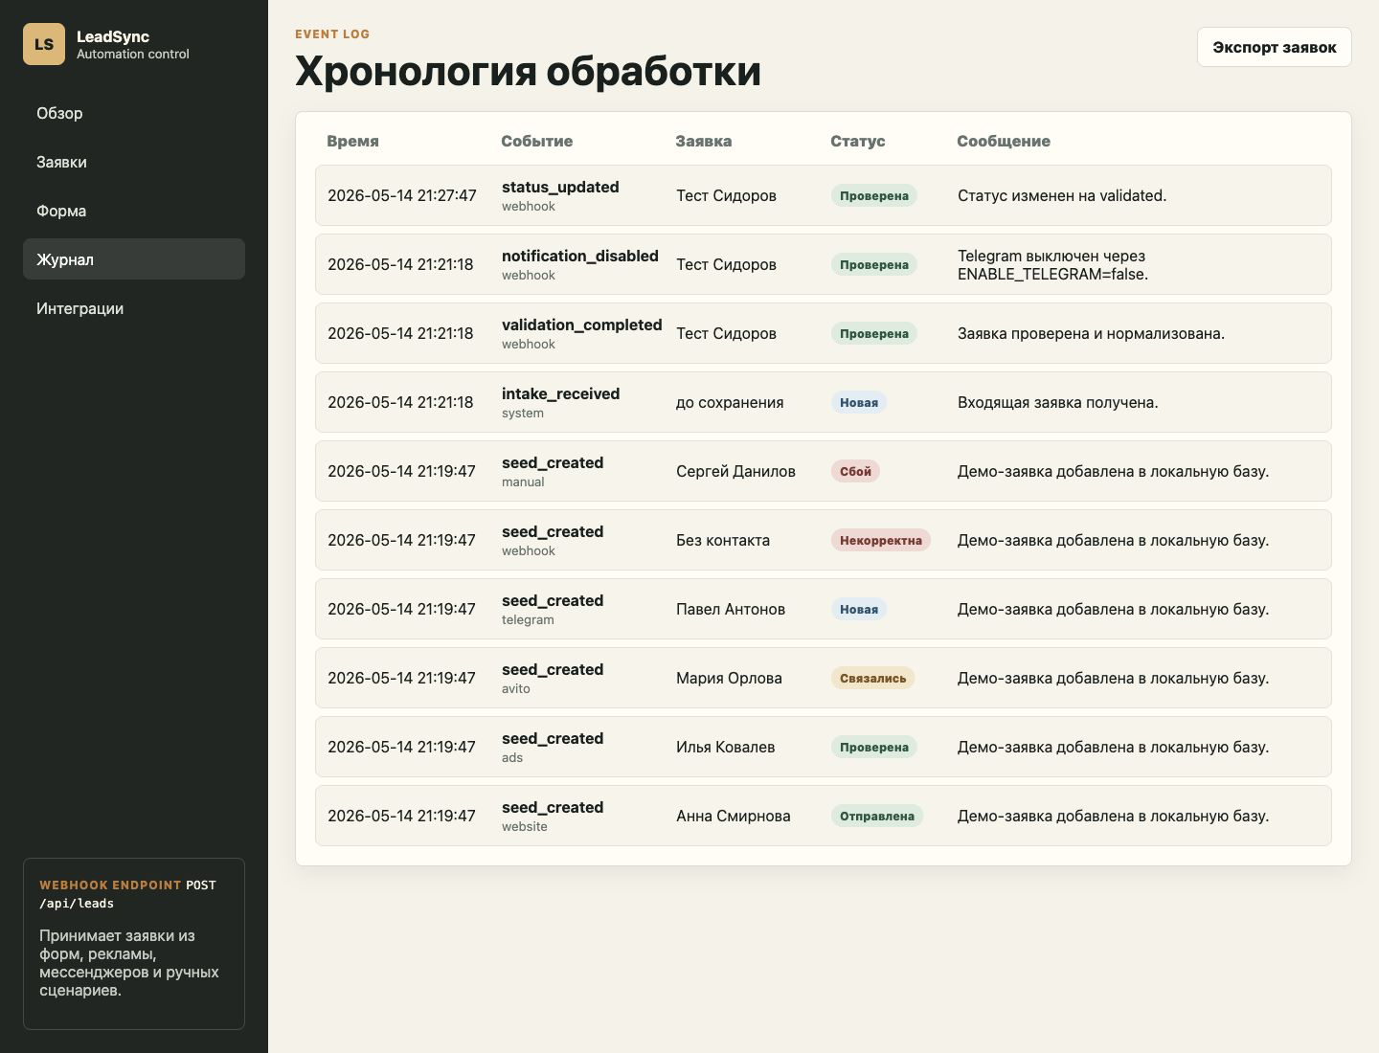Select the Журнал menu item

[134, 259]
